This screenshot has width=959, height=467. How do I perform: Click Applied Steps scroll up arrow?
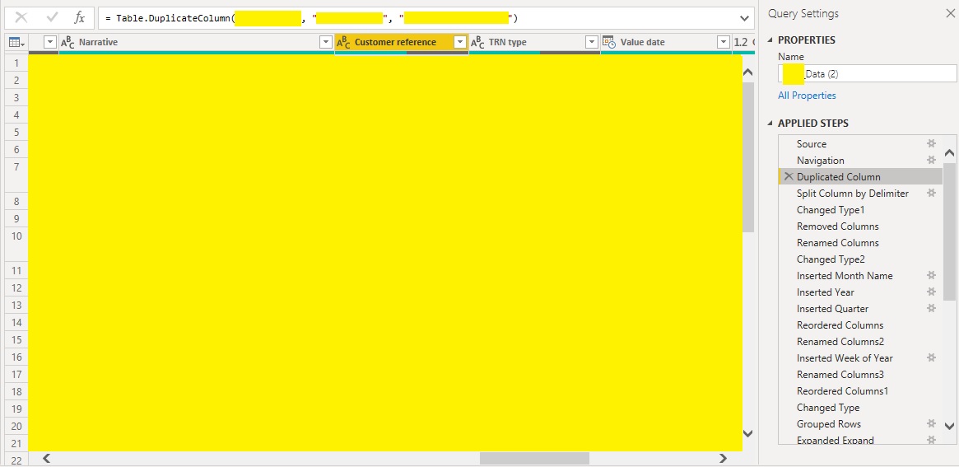tap(949, 153)
